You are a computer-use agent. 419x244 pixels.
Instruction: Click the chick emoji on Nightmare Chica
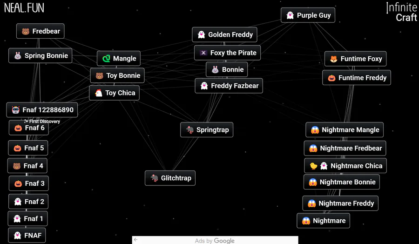[313, 166]
